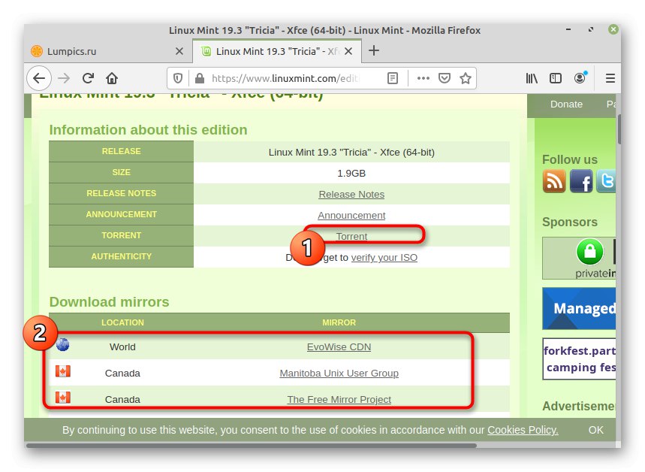The width and height of the screenshot is (645, 472).
Task: Accept cookies with OK button
Action: (x=595, y=430)
